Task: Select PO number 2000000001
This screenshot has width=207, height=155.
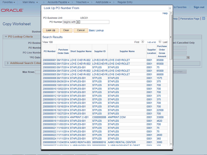Action: 49,60
